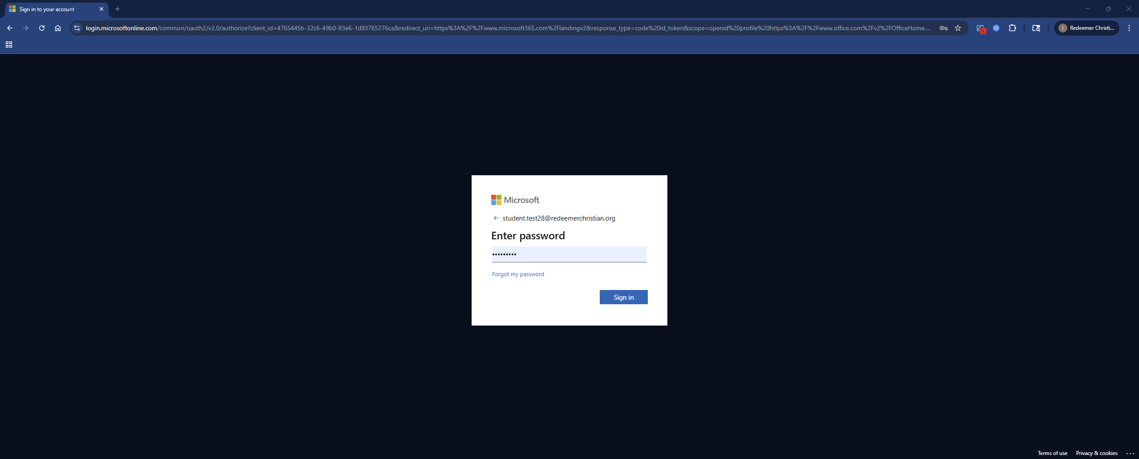This screenshot has height=459, width=1139.
Task: Focus the password input field
Action: coord(569,254)
